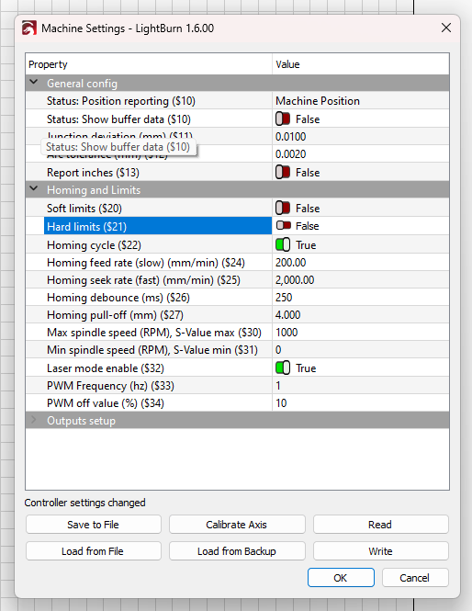Select the Laser mode enable ($32) label
The image size is (472, 611).
(x=106, y=368)
